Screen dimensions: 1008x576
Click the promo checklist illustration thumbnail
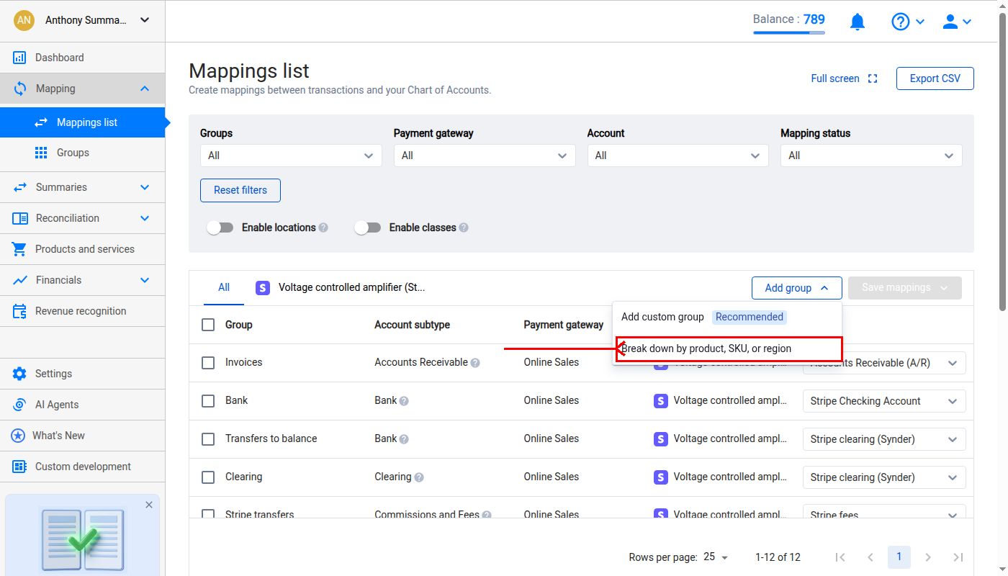(82, 540)
